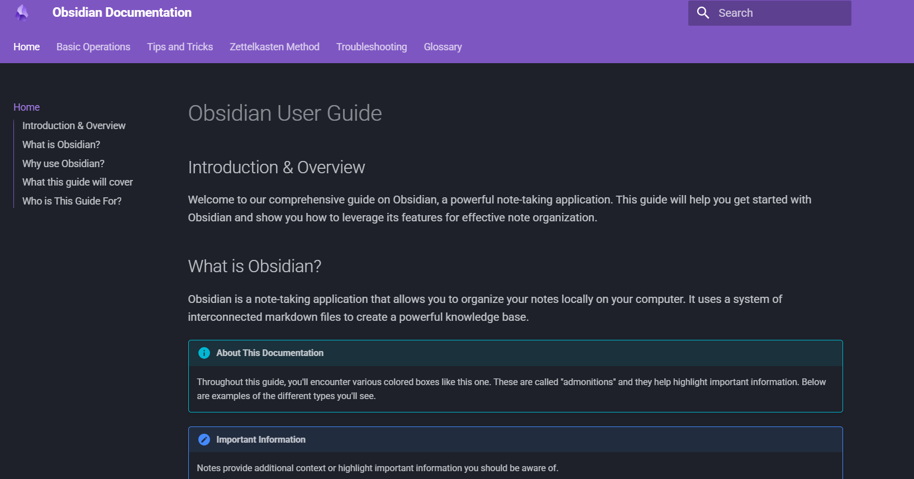Open Who is This Guide For? sidebar link
The width and height of the screenshot is (914, 479).
click(x=72, y=201)
